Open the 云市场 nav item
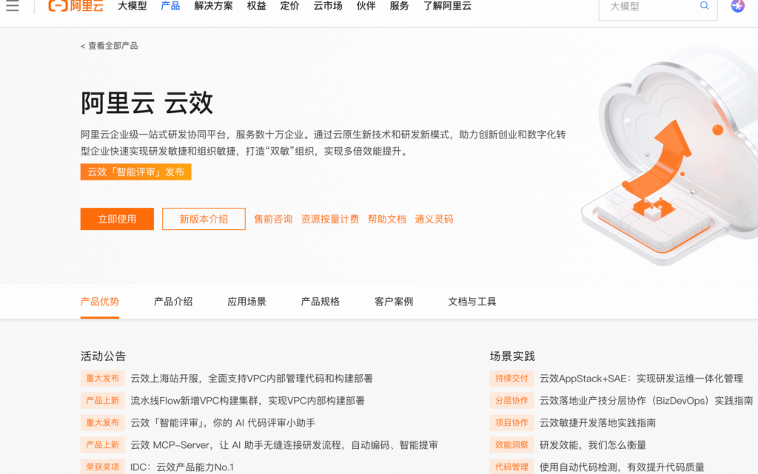 click(328, 6)
